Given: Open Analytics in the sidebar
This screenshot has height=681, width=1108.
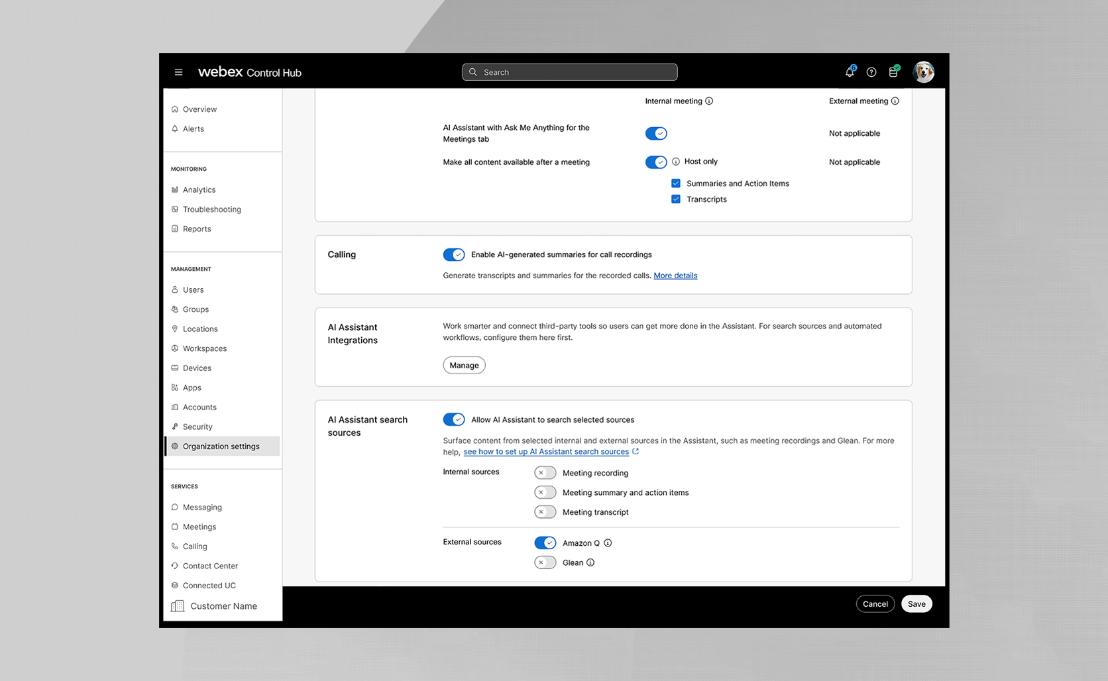Looking at the screenshot, I should click(x=199, y=190).
